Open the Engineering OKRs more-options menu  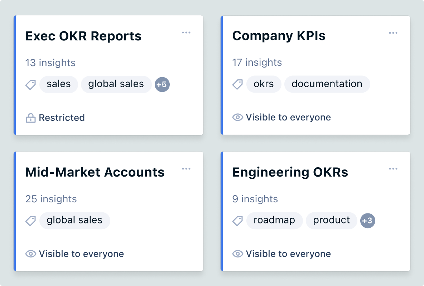pyautogui.click(x=393, y=169)
